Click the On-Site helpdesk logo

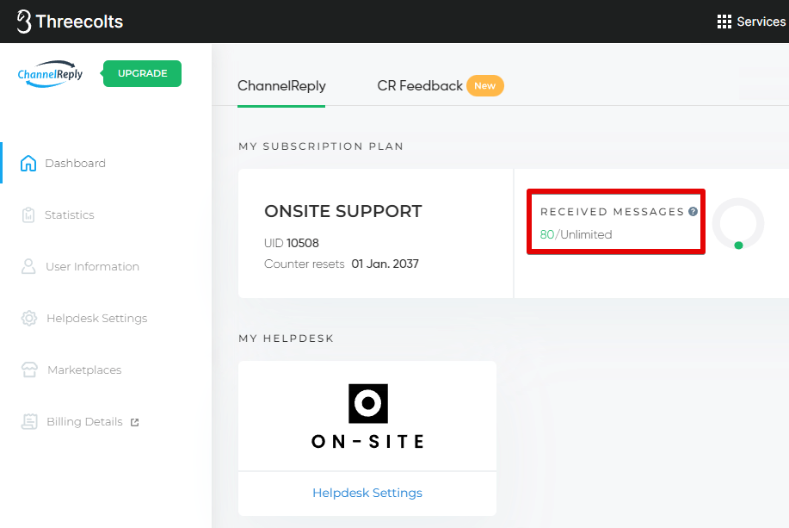(368, 416)
